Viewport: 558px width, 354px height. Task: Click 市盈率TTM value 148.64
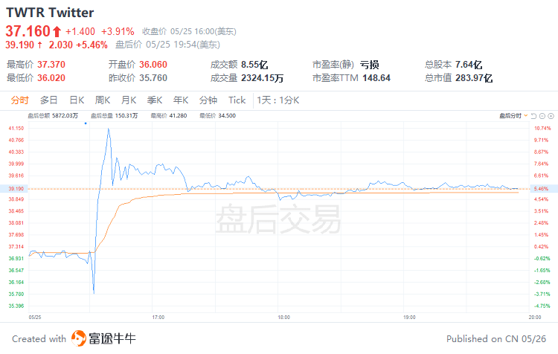tap(376, 78)
